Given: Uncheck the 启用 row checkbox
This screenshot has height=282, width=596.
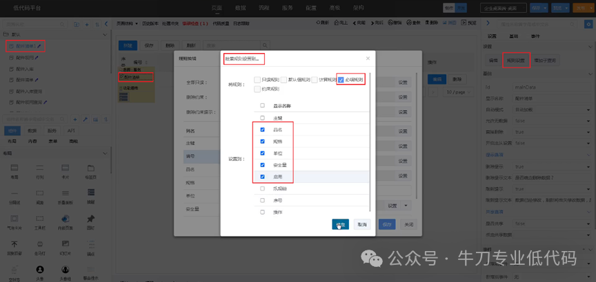Looking at the screenshot, I should [x=262, y=177].
